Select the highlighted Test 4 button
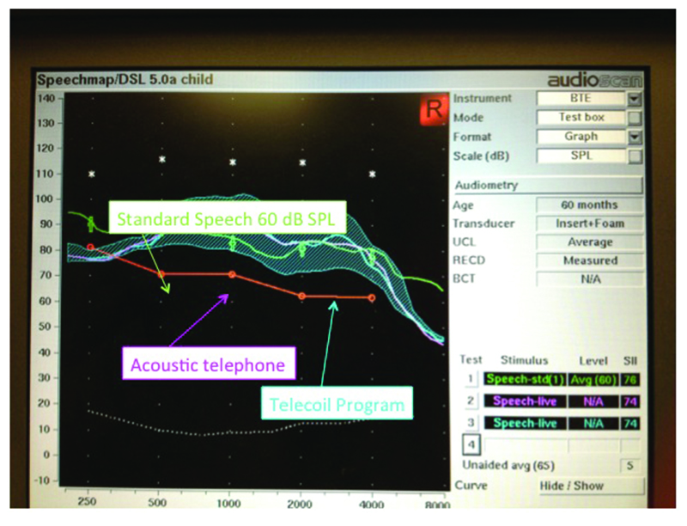The width and height of the screenshot is (687, 526). [x=470, y=444]
